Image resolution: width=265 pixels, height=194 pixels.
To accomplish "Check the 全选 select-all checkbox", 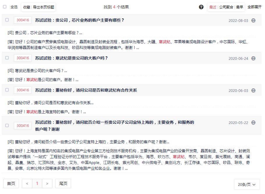I will 5,7.
